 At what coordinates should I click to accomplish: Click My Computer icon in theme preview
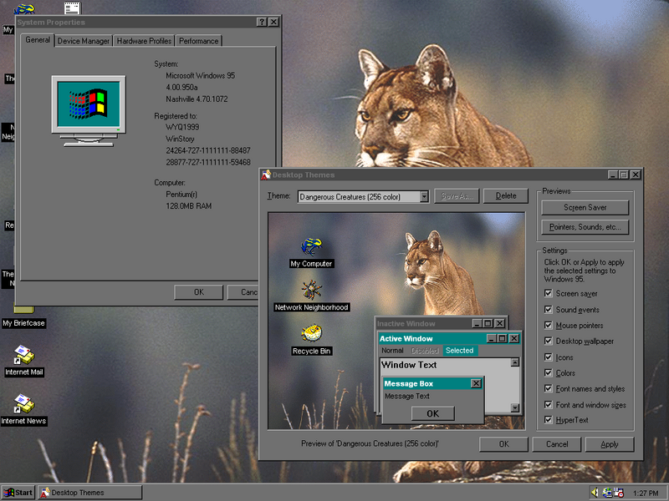(x=311, y=246)
